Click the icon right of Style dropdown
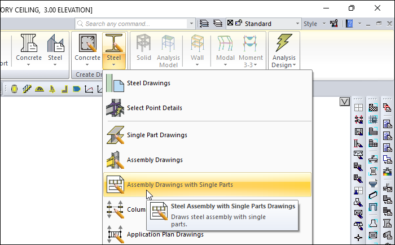 (x=334, y=24)
